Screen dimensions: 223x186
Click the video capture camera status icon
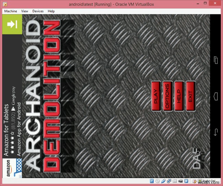pyautogui.click(x=180, y=181)
